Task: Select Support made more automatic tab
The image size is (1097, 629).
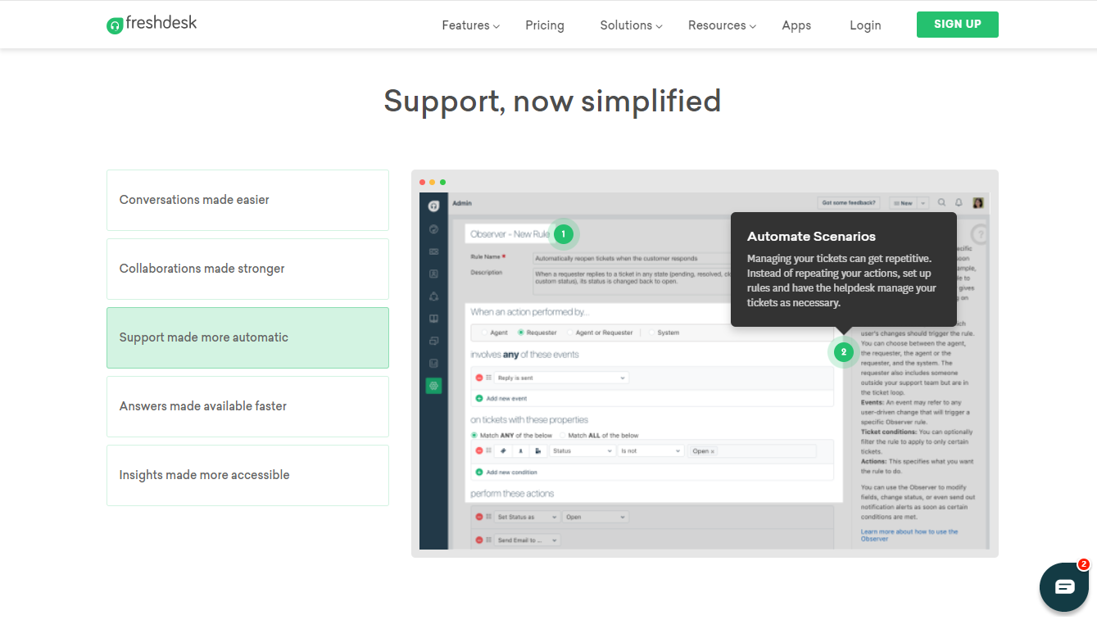Action: point(247,337)
